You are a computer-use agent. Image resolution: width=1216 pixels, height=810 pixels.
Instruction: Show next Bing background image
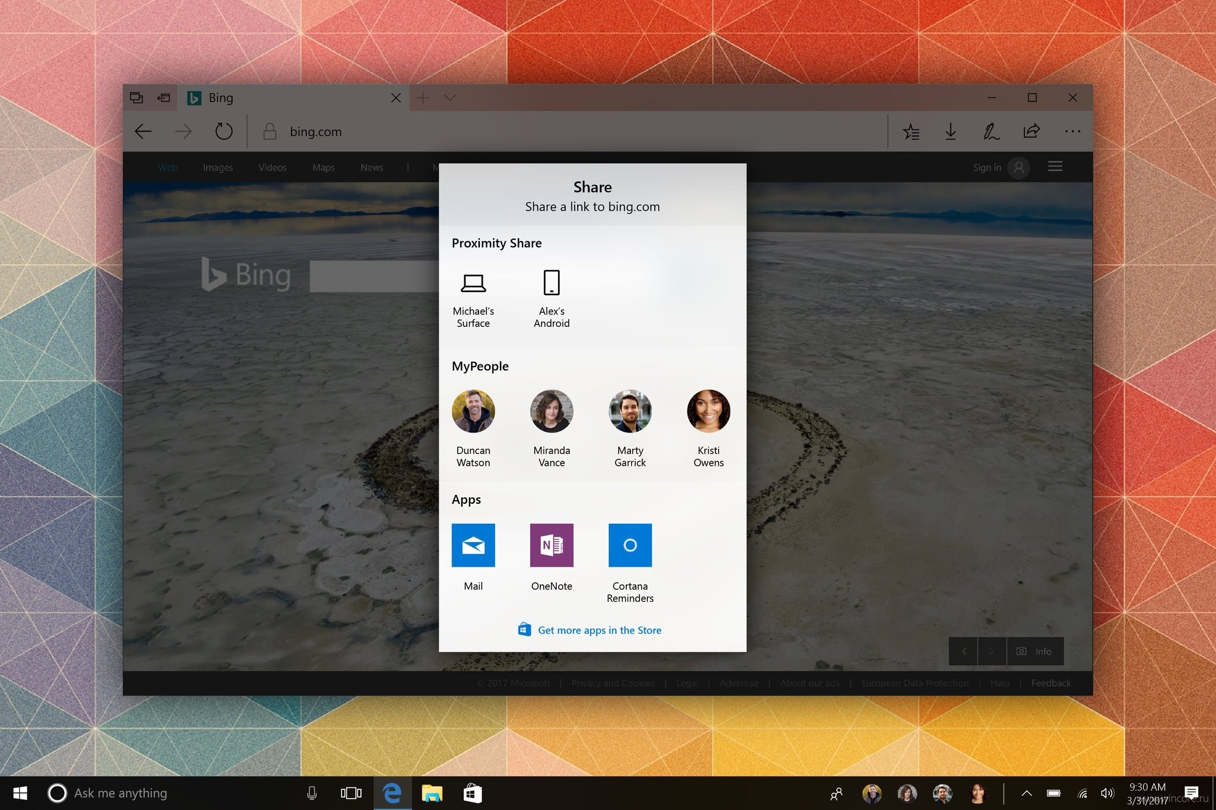click(x=992, y=651)
